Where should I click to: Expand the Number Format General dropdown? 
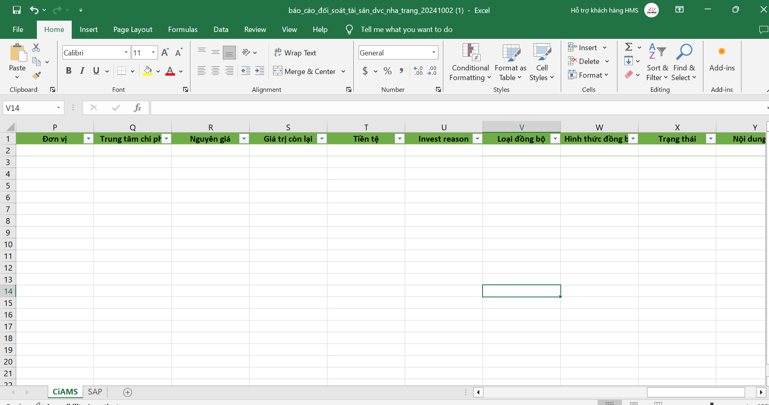[434, 53]
